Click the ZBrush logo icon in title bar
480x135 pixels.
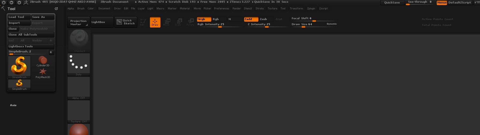pos(26,2)
